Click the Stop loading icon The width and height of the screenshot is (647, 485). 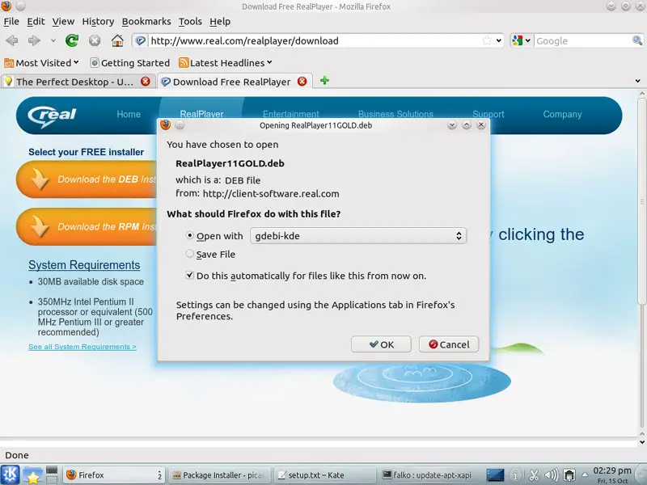point(95,40)
